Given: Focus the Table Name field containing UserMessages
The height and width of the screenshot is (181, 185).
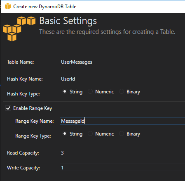Looking at the screenshot, I should [122, 62].
